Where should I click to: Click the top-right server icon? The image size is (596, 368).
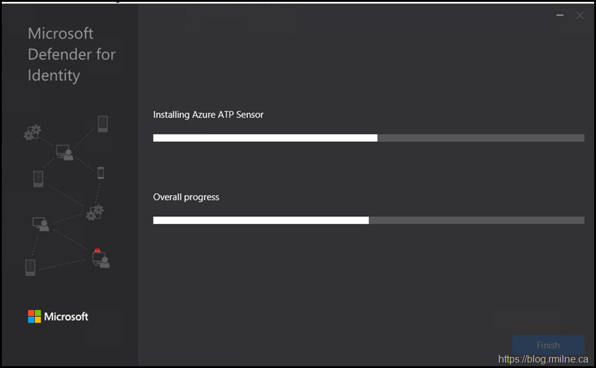[x=103, y=123]
